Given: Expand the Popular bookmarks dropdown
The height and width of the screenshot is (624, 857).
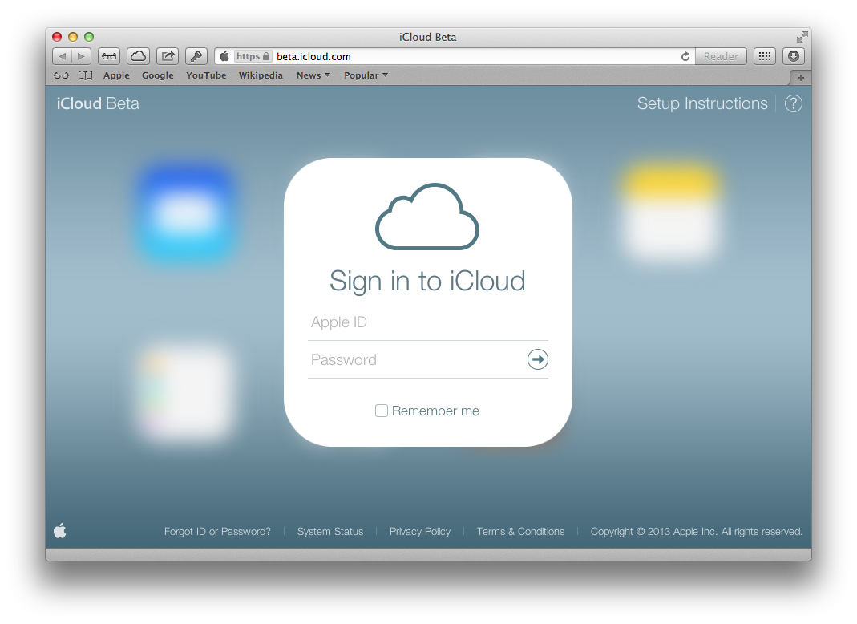Looking at the screenshot, I should [366, 75].
